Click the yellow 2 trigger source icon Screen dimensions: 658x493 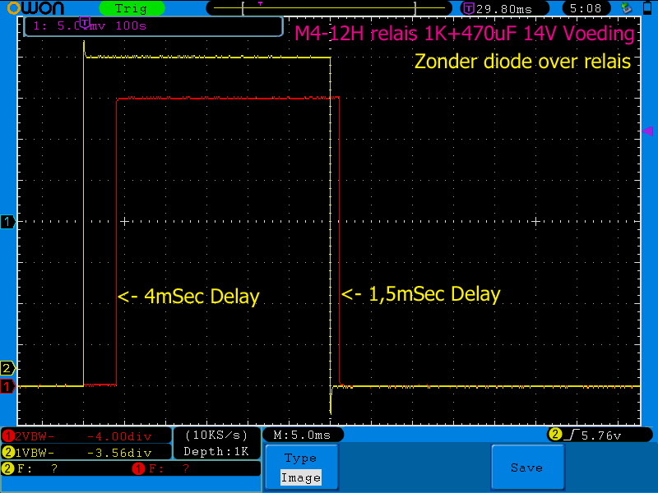coord(554,435)
